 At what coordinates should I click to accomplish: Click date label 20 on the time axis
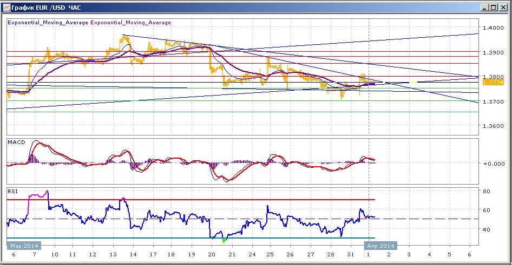(212, 255)
